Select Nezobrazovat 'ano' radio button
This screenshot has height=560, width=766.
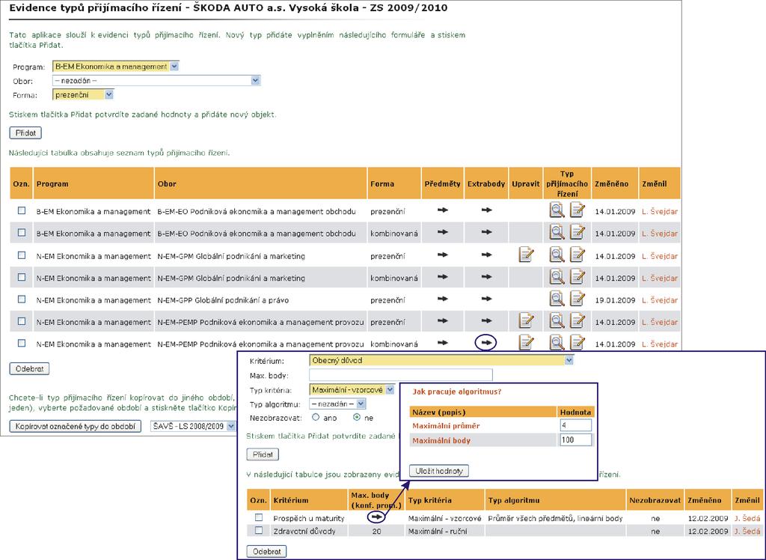(x=316, y=417)
